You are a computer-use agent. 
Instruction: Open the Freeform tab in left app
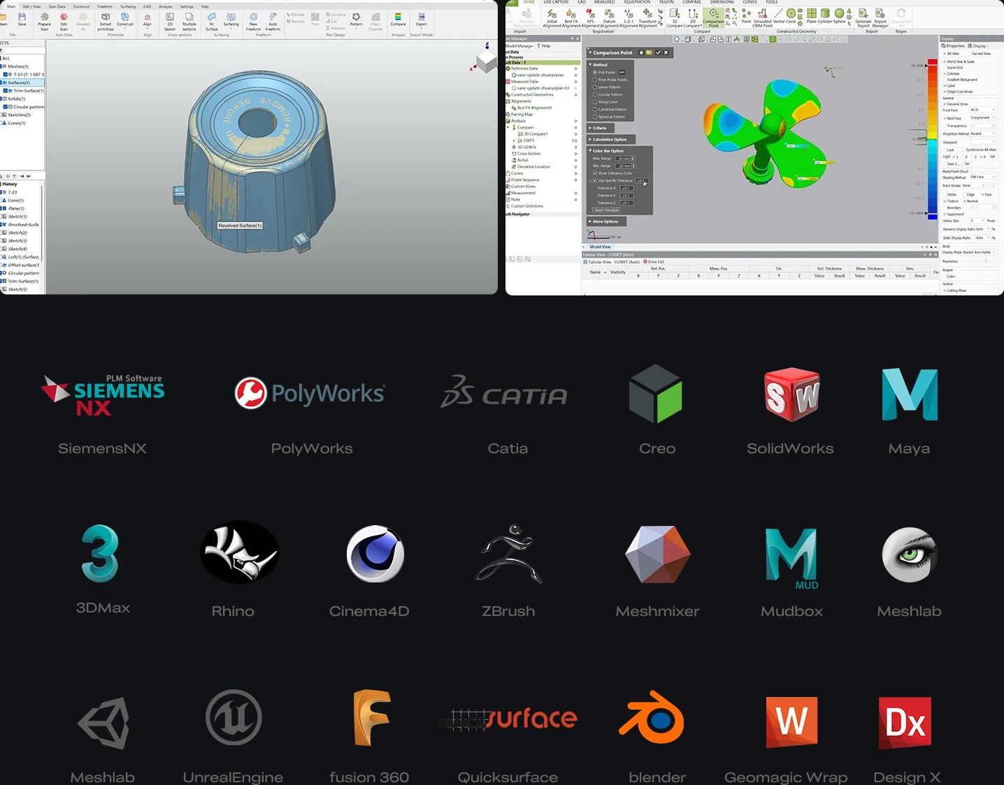pos(105,6)
